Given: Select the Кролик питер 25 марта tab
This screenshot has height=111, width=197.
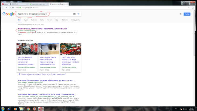Looking at the screenshot, I should [x=59, y=4].
